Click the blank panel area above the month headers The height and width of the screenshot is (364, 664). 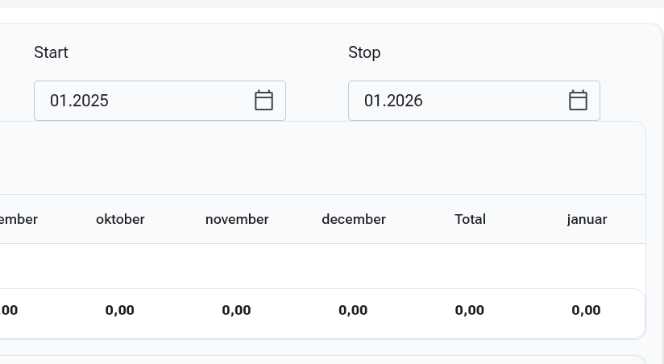(322, 159)
